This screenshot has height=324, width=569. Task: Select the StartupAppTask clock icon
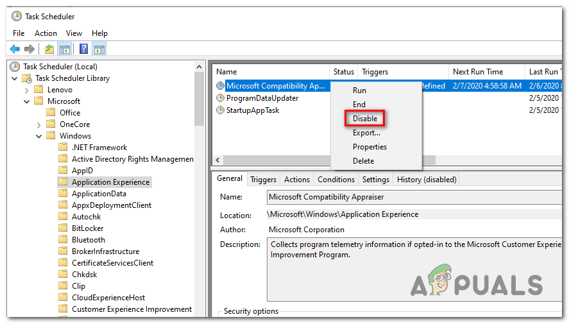click(220, 110)
